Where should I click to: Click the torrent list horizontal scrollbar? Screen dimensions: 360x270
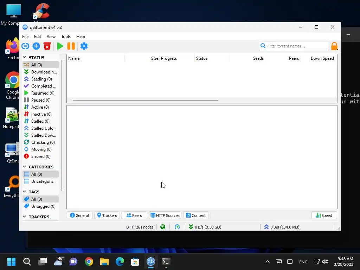(145, 100)
